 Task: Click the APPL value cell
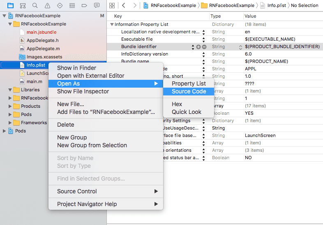click(250, 69)
